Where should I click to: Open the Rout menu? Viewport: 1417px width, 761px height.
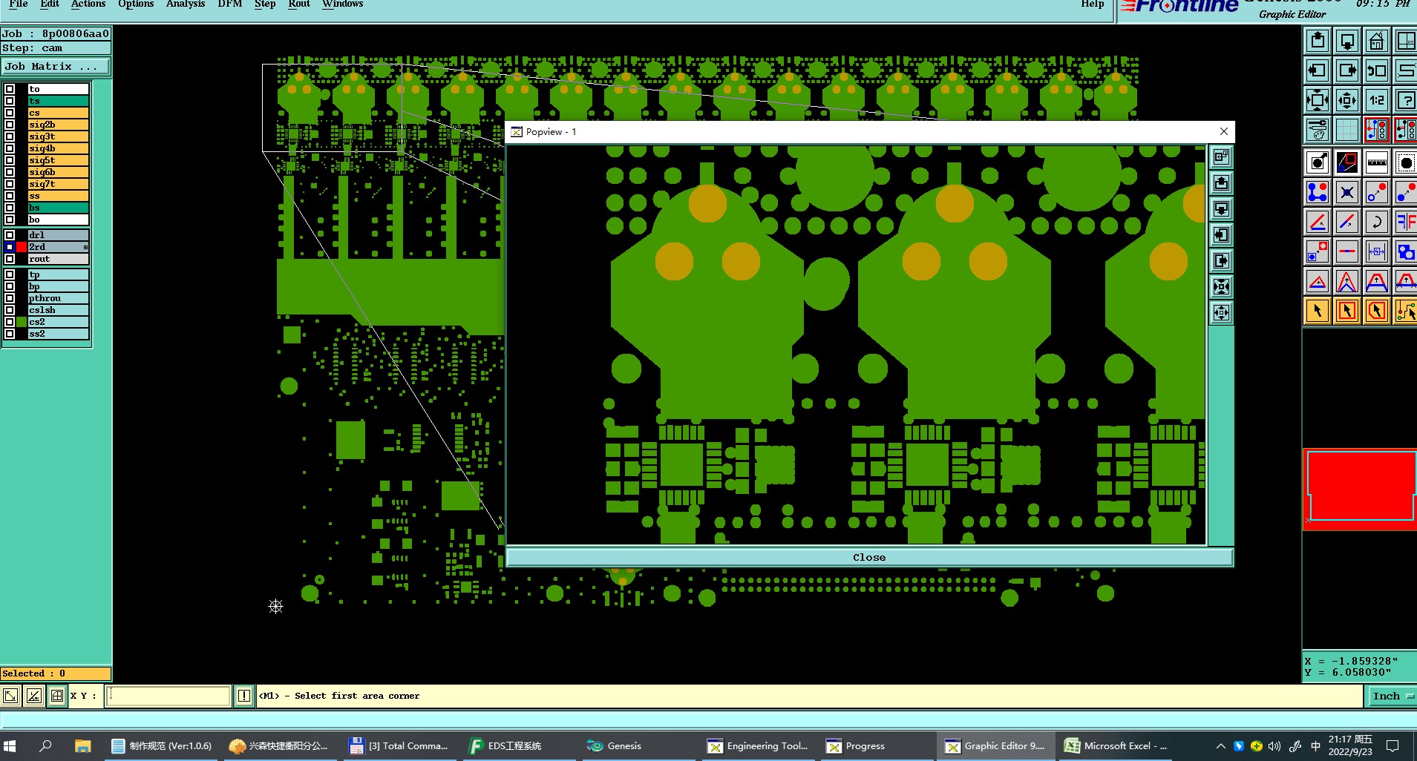tap(299, 4)
